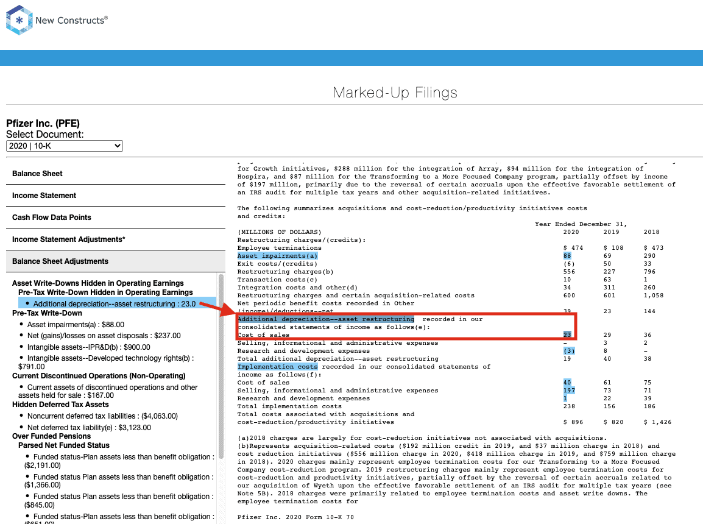Click highlighted value 88 in filing table
Image resolution: width=703 pixels, height=524 pixels.
pyautogui.click(x=567, y=256)
